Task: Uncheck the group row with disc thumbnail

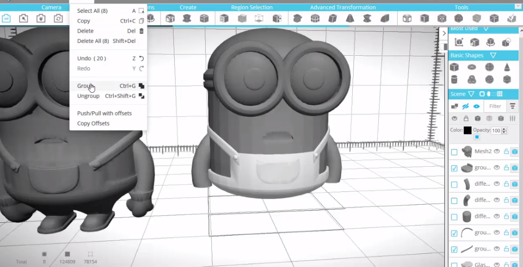Action: point(454,168)
